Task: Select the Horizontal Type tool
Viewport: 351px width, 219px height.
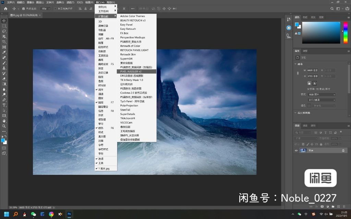Action: pyautogui.click(x=4, y=105)
